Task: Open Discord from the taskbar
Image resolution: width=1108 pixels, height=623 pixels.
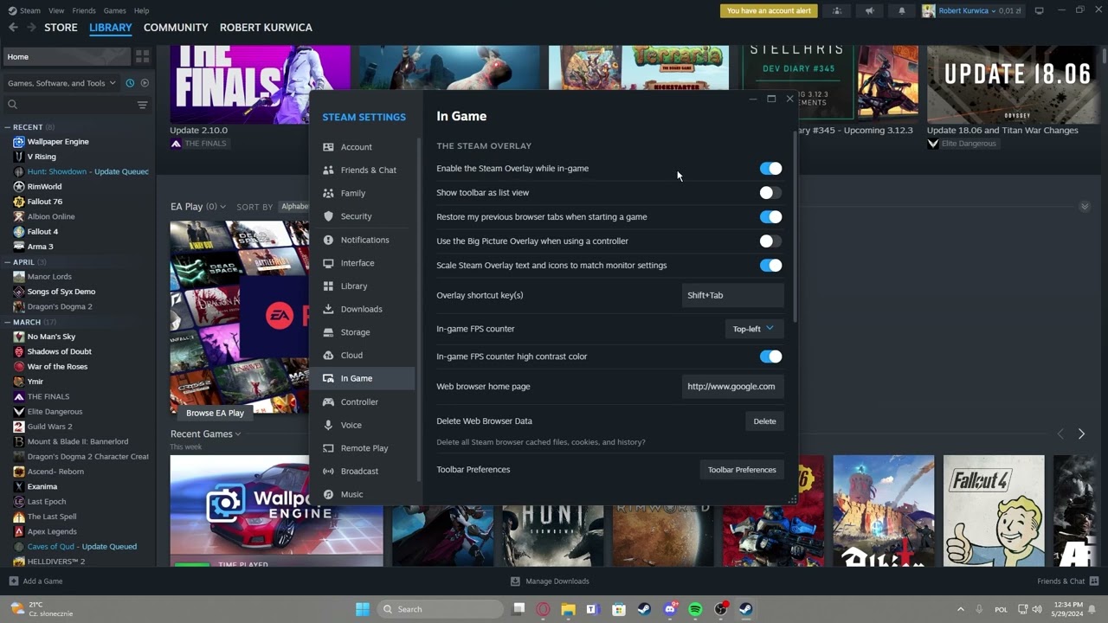Action: [670, 609]
